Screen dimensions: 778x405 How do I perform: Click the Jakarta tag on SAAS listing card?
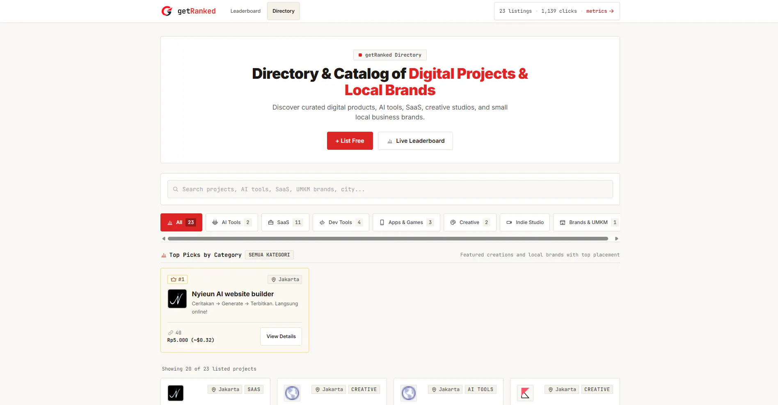(x=225, y=389)
